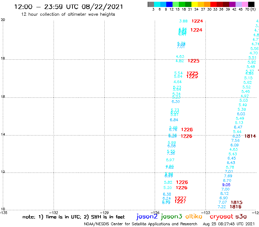The width and height of the screenshot is (259, 227).
Task: Click the latitude axis label '14'
Action: tap(3, 134)
